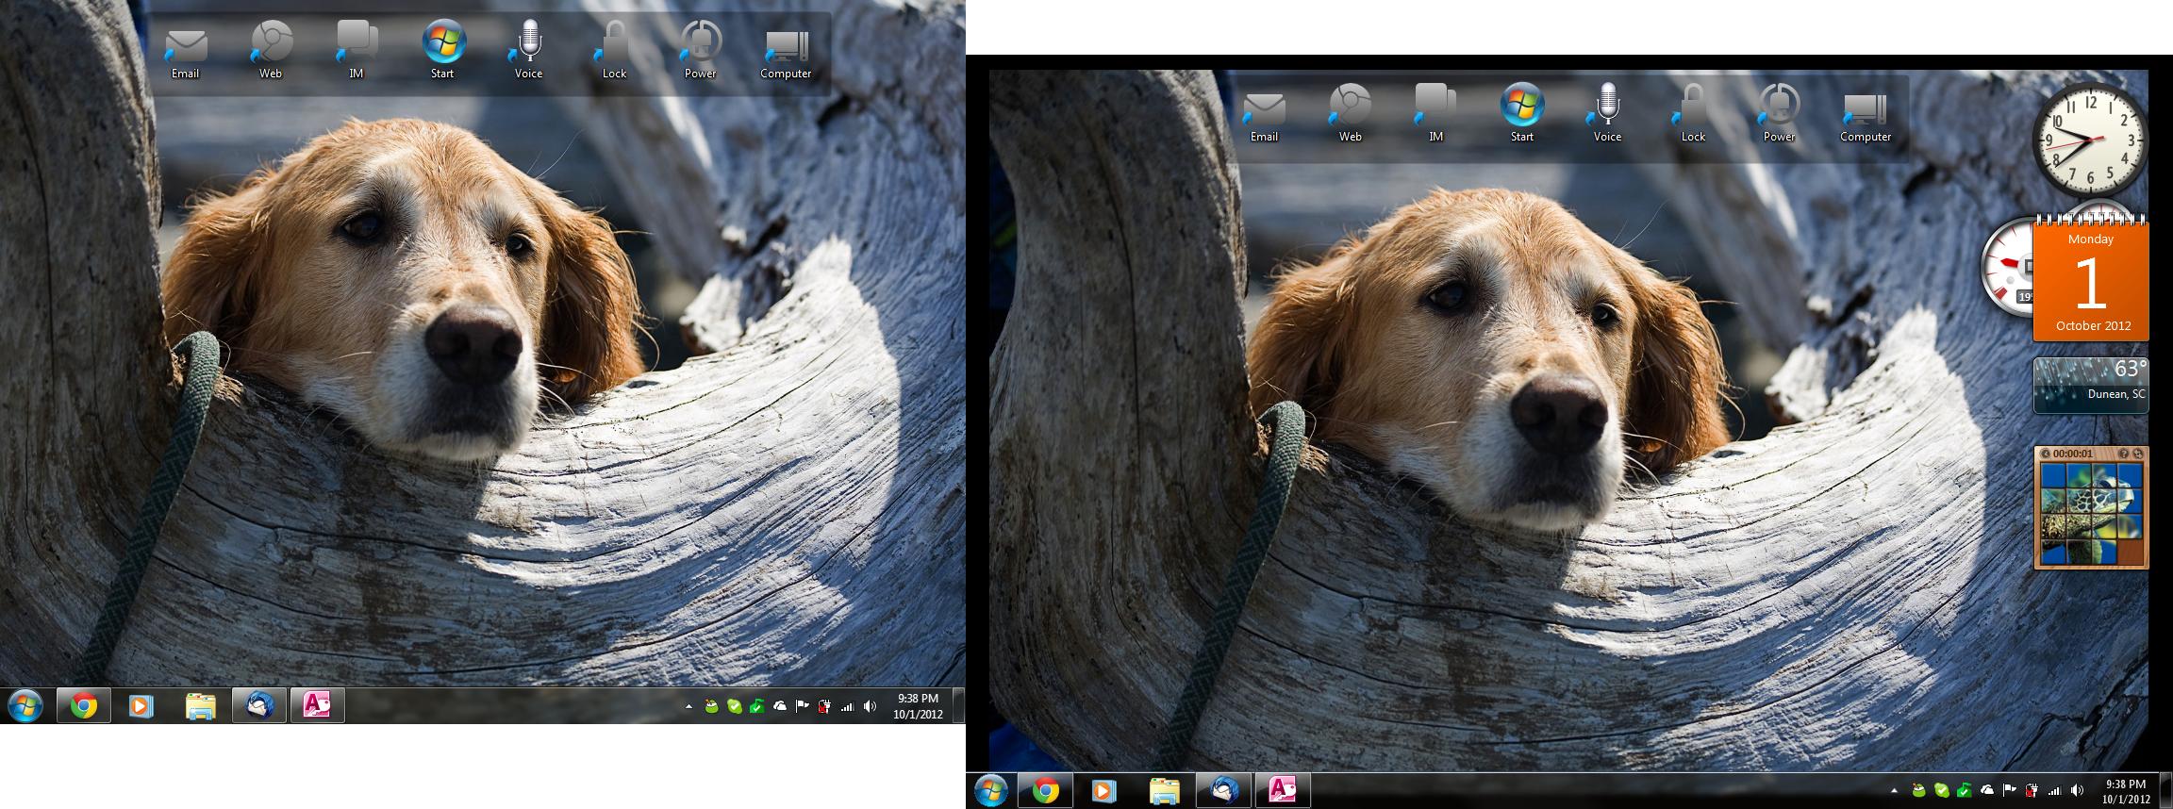This screenshot has height=809, width=2173.
Task: Click Lock padlock shortcut on desktop without gadgets
Action: [x=614, y=50]
